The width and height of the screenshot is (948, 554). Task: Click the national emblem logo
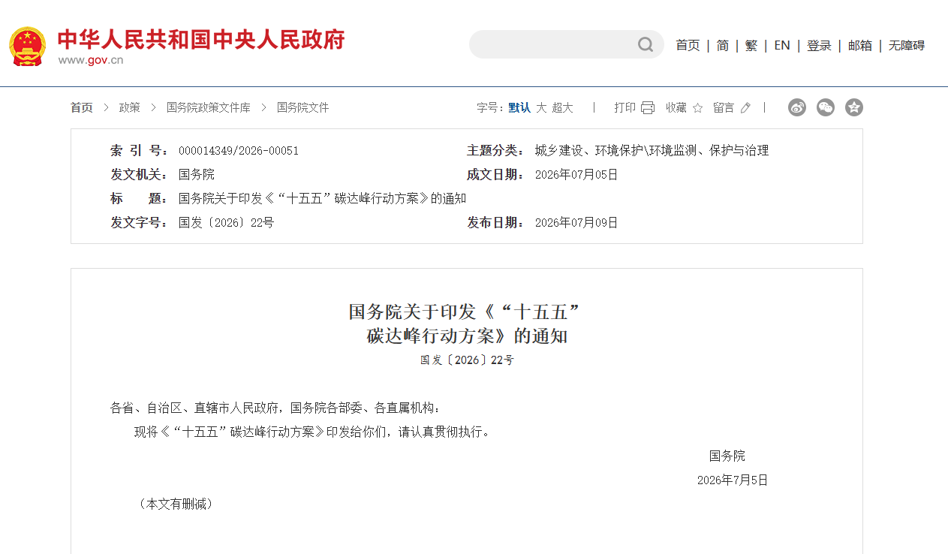pyautogui.click(x=28, y=46)
